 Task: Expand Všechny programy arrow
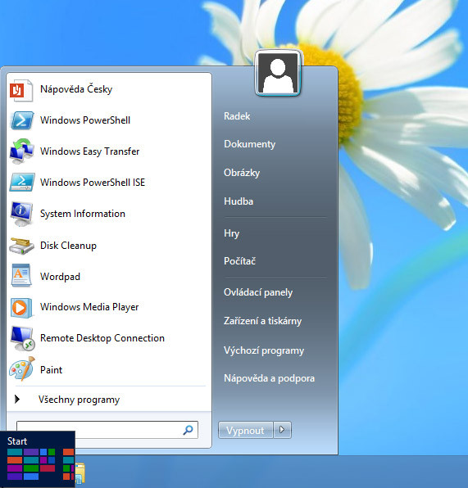[17, 399]
